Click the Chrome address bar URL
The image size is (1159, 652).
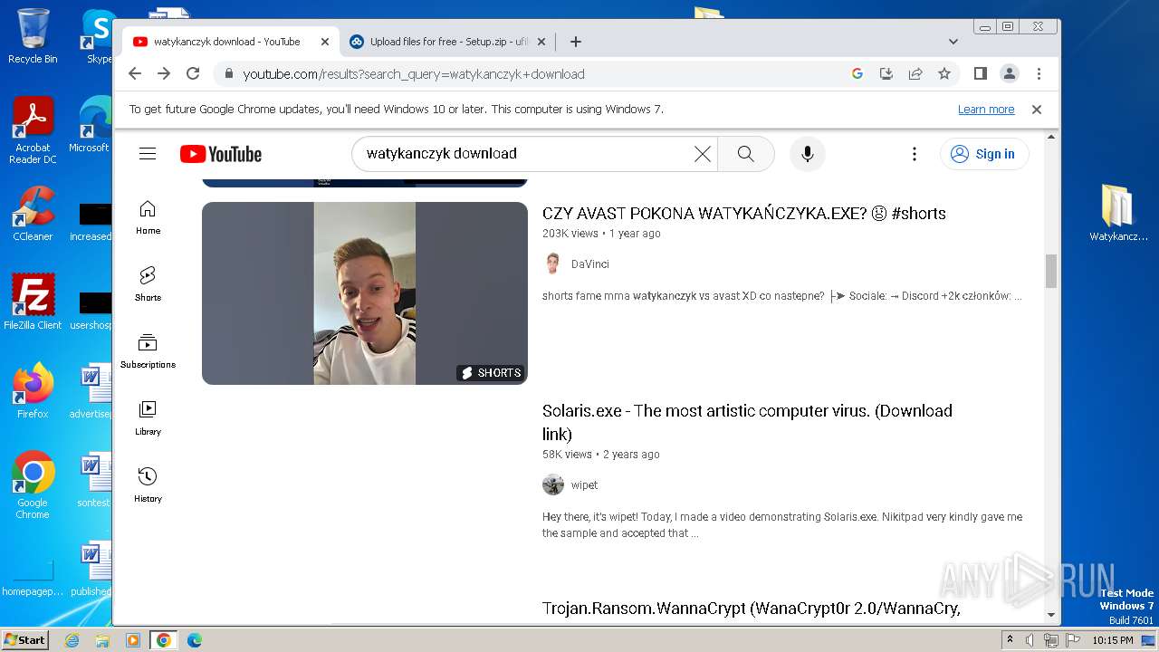414,74
